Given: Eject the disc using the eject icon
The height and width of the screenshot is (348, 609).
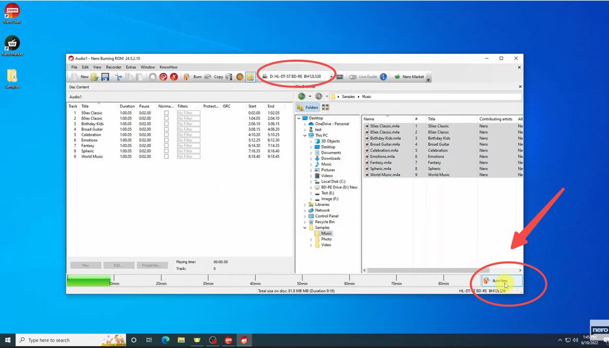Looking at the screenshot, I should point(239,77).
